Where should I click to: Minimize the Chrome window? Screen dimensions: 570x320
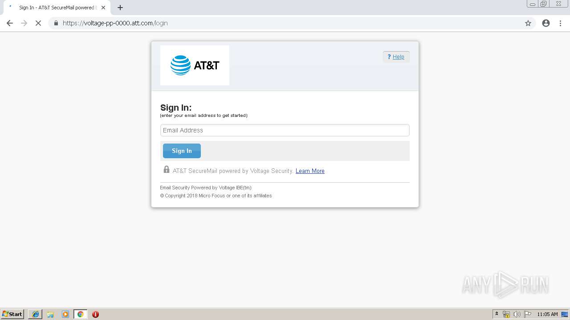coord(533,4)
